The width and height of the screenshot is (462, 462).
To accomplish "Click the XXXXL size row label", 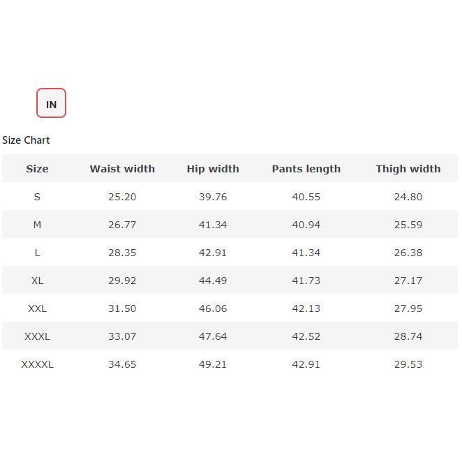I will [x=37, y=364].
